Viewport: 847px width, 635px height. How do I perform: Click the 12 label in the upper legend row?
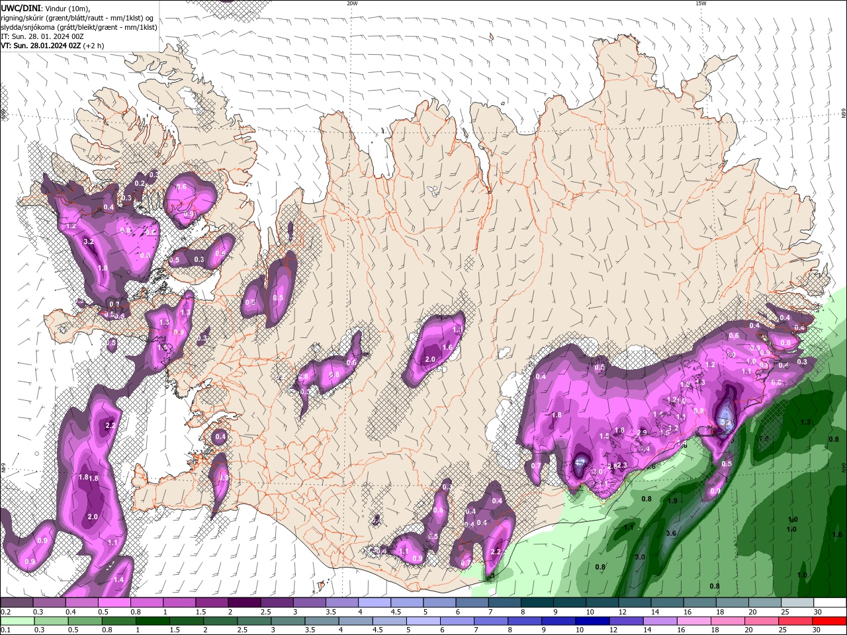[623, 612]
